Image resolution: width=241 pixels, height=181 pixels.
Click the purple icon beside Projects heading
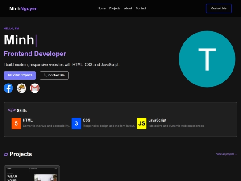click(x=6, y=154)
